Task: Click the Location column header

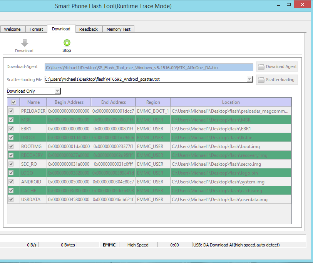Action: pyautogui.click(x=231, y=102)
